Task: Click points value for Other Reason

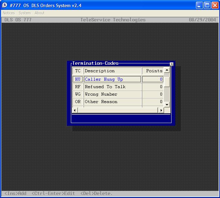Action: (x=153, y=102)
